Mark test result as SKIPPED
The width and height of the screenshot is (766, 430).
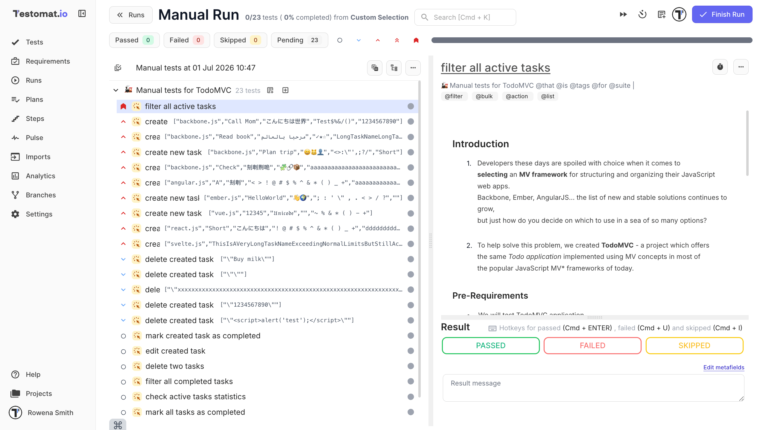point(694,345)
